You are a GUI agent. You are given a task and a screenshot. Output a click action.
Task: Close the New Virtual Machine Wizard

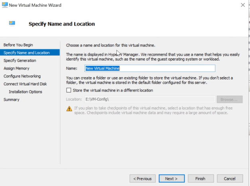tap(242, 5)
